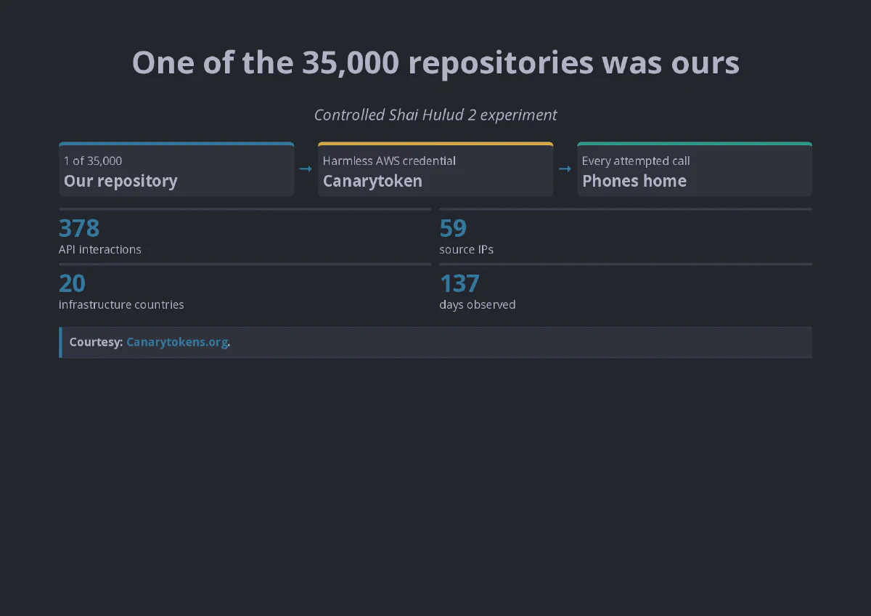Click the 378 API interactions stat
Image resolution: width=871 pixels, height=616 pixels.
pyautogui.click(x=245, y=233)
